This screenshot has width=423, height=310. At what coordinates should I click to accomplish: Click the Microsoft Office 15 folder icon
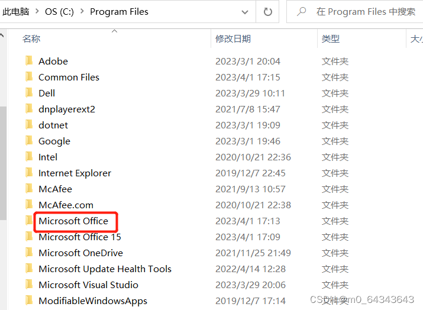click(x=29, y=236)
